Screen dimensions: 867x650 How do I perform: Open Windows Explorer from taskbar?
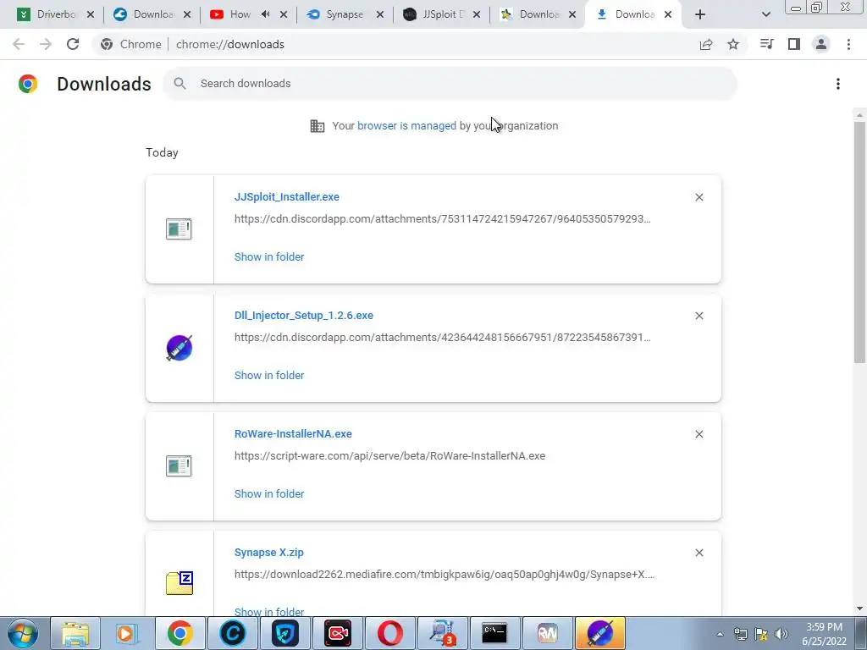(x=75, y=633)
